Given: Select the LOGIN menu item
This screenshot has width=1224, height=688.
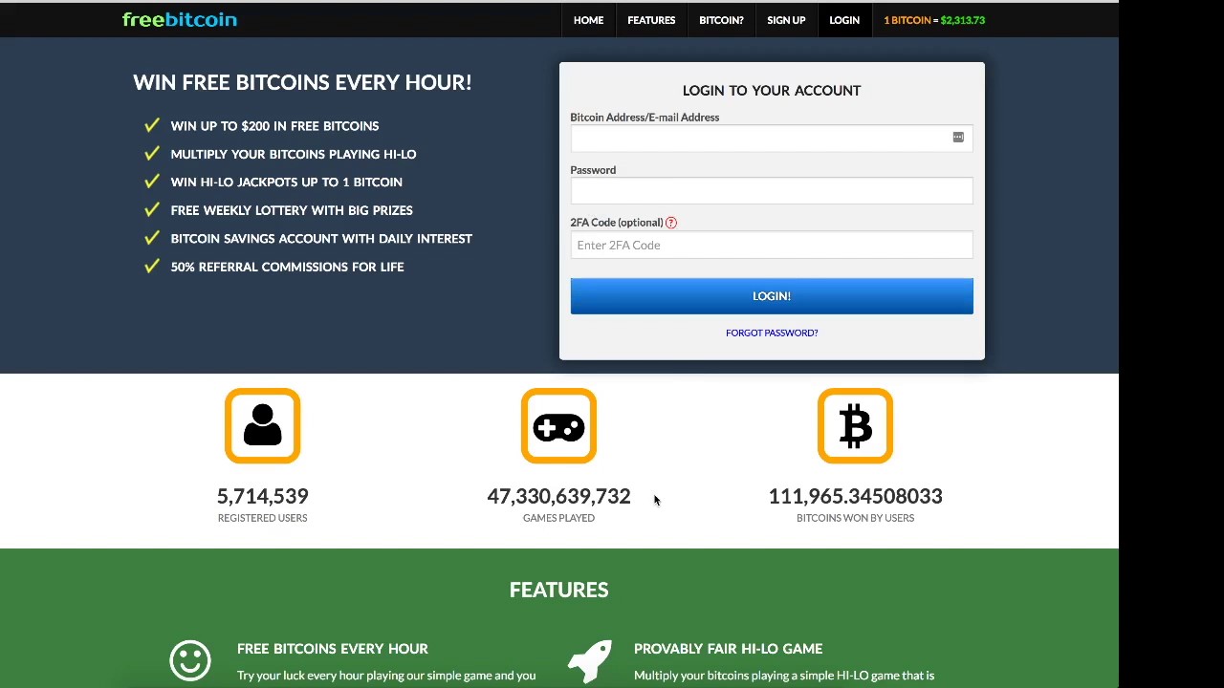Looking at the screenshot, I should [844, 20].
